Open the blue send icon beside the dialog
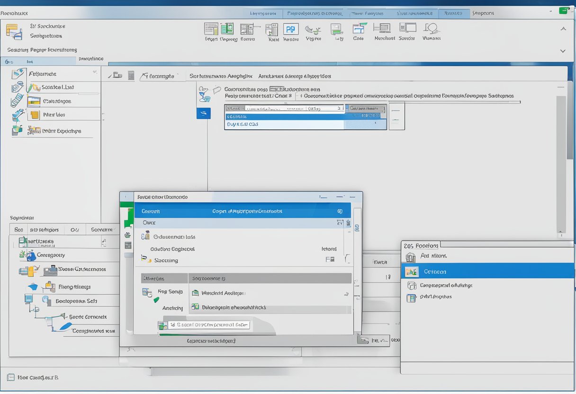Screen dimensions: 576x394 [x=204, y=113]
